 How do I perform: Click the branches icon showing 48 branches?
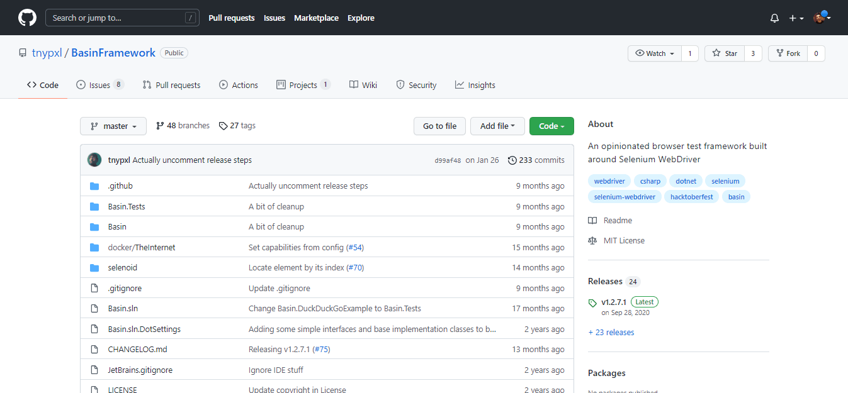coord(160,126)
